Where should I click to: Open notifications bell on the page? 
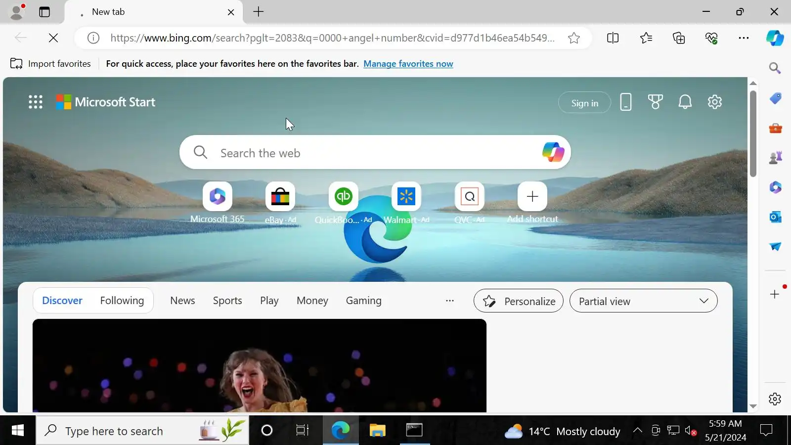(x=685, y=102)
